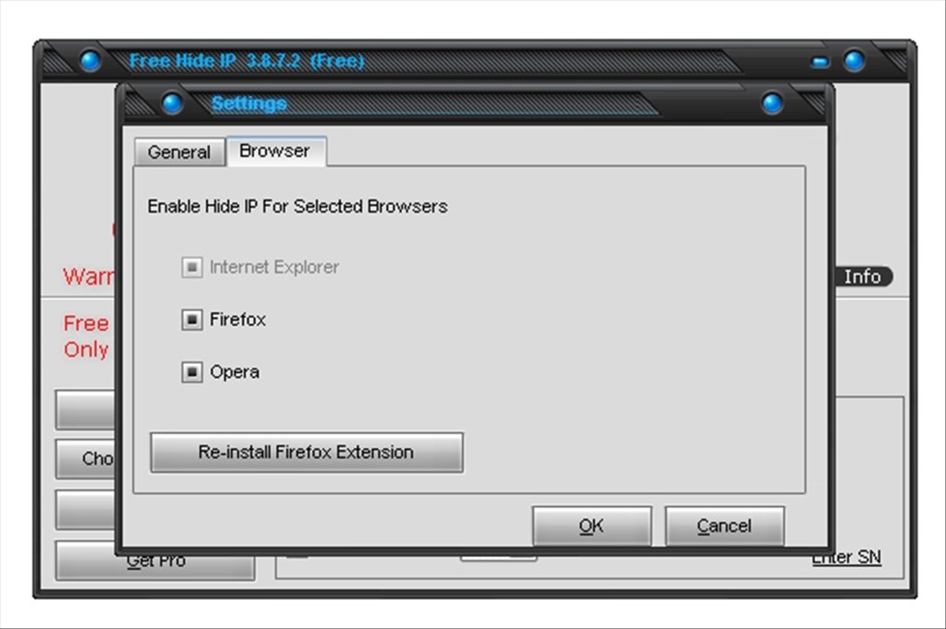Close the Settings dialog with its right blue orb
This screenshot has height=629, width=946.
click(772, 103)
